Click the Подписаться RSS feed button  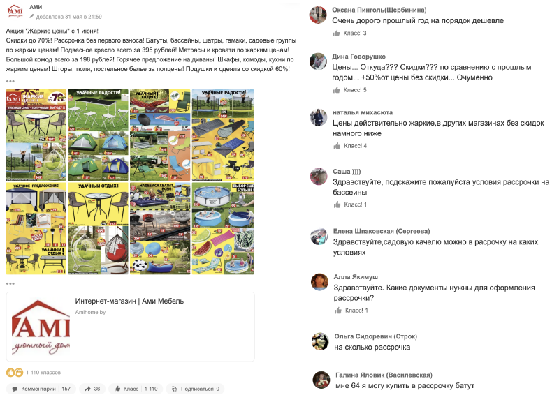coord(196,389)
